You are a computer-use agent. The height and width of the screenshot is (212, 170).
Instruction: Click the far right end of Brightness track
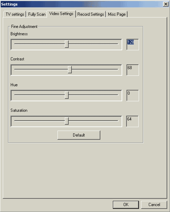point(117,44)
